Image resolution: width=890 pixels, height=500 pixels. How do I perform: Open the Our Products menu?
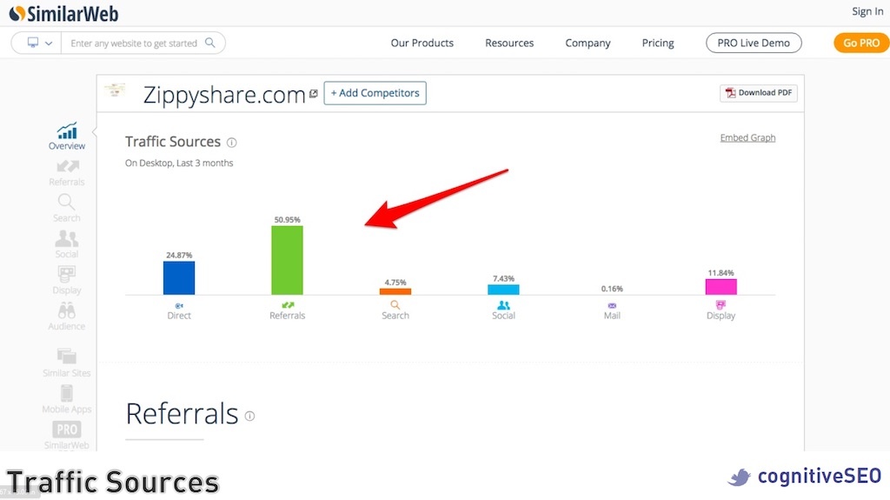coord(422,43)
